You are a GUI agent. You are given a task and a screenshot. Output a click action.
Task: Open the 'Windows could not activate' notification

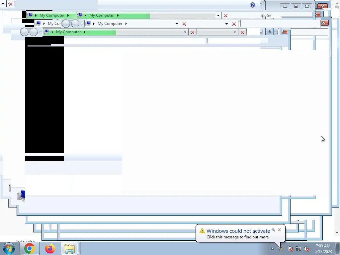(x=238, y=231)
